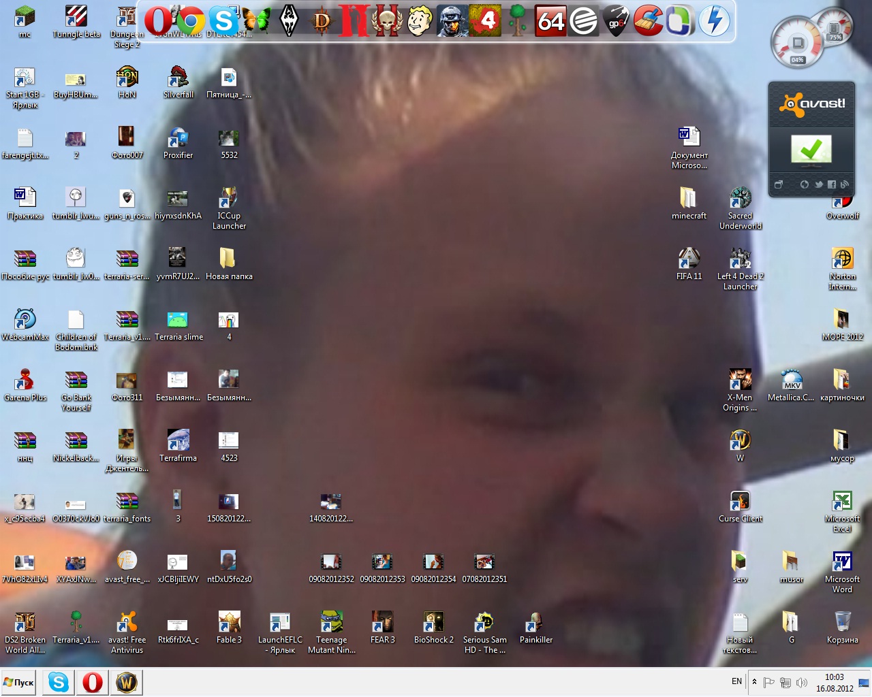Open the Terraria tree icon in the top dock
Screen dimensions: 872x697
[x=518, y=21]
